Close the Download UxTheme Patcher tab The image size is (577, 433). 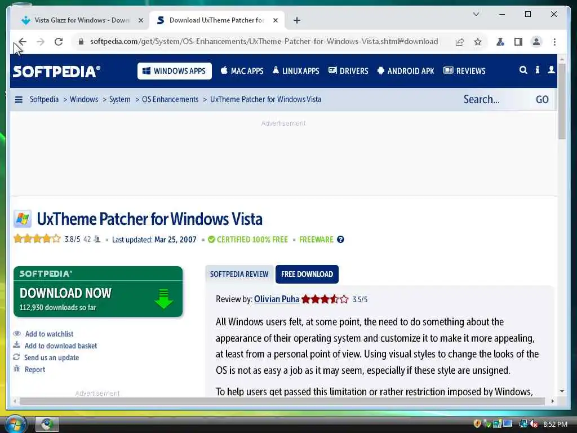(x=275, y=20)
